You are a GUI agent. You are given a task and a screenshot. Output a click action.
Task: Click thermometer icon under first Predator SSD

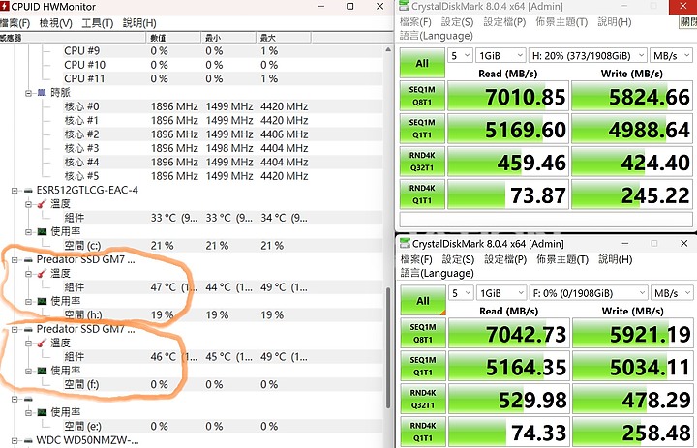coord(42,273)
